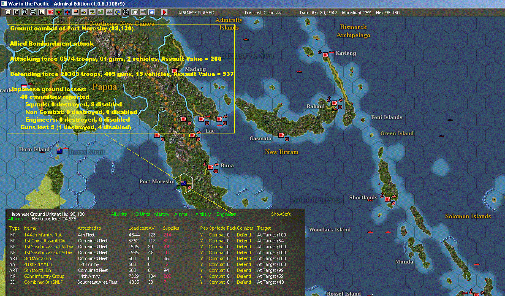The width and height of the screenshot is (505, 296).
Task: Open the document list report icon
Action: (16, 12)
